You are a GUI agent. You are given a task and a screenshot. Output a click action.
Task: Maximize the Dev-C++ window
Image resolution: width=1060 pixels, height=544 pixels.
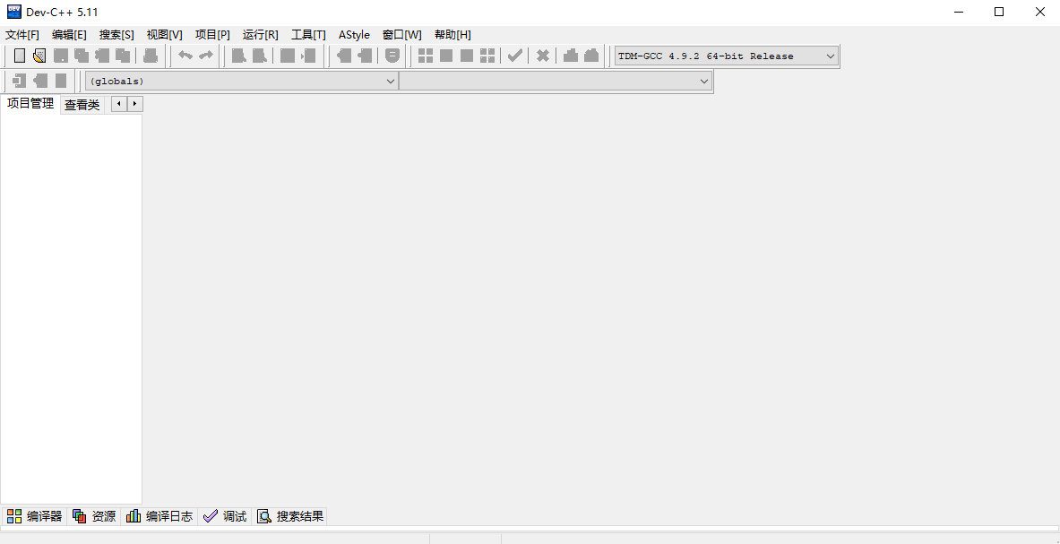pos(998,12)
